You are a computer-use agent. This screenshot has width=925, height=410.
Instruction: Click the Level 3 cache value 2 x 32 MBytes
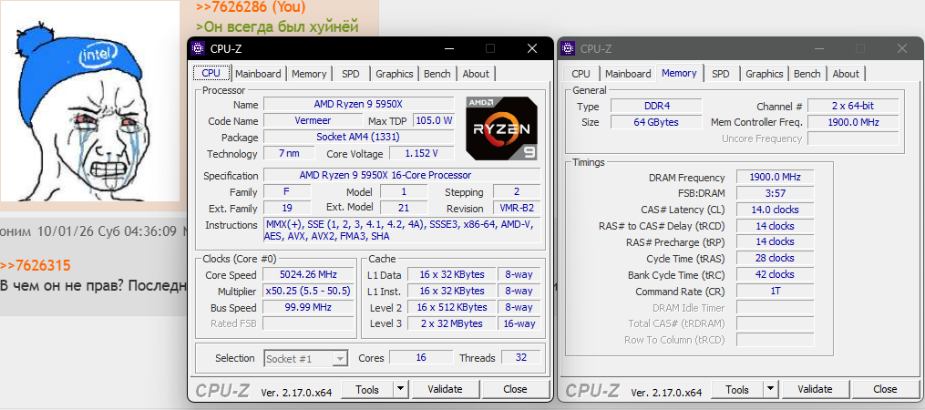point(452,323)
